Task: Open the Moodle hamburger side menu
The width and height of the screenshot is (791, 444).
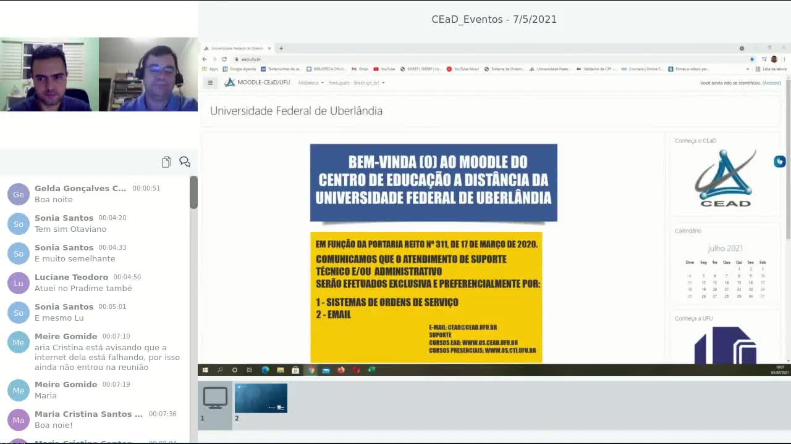Action: pos(210,83)
